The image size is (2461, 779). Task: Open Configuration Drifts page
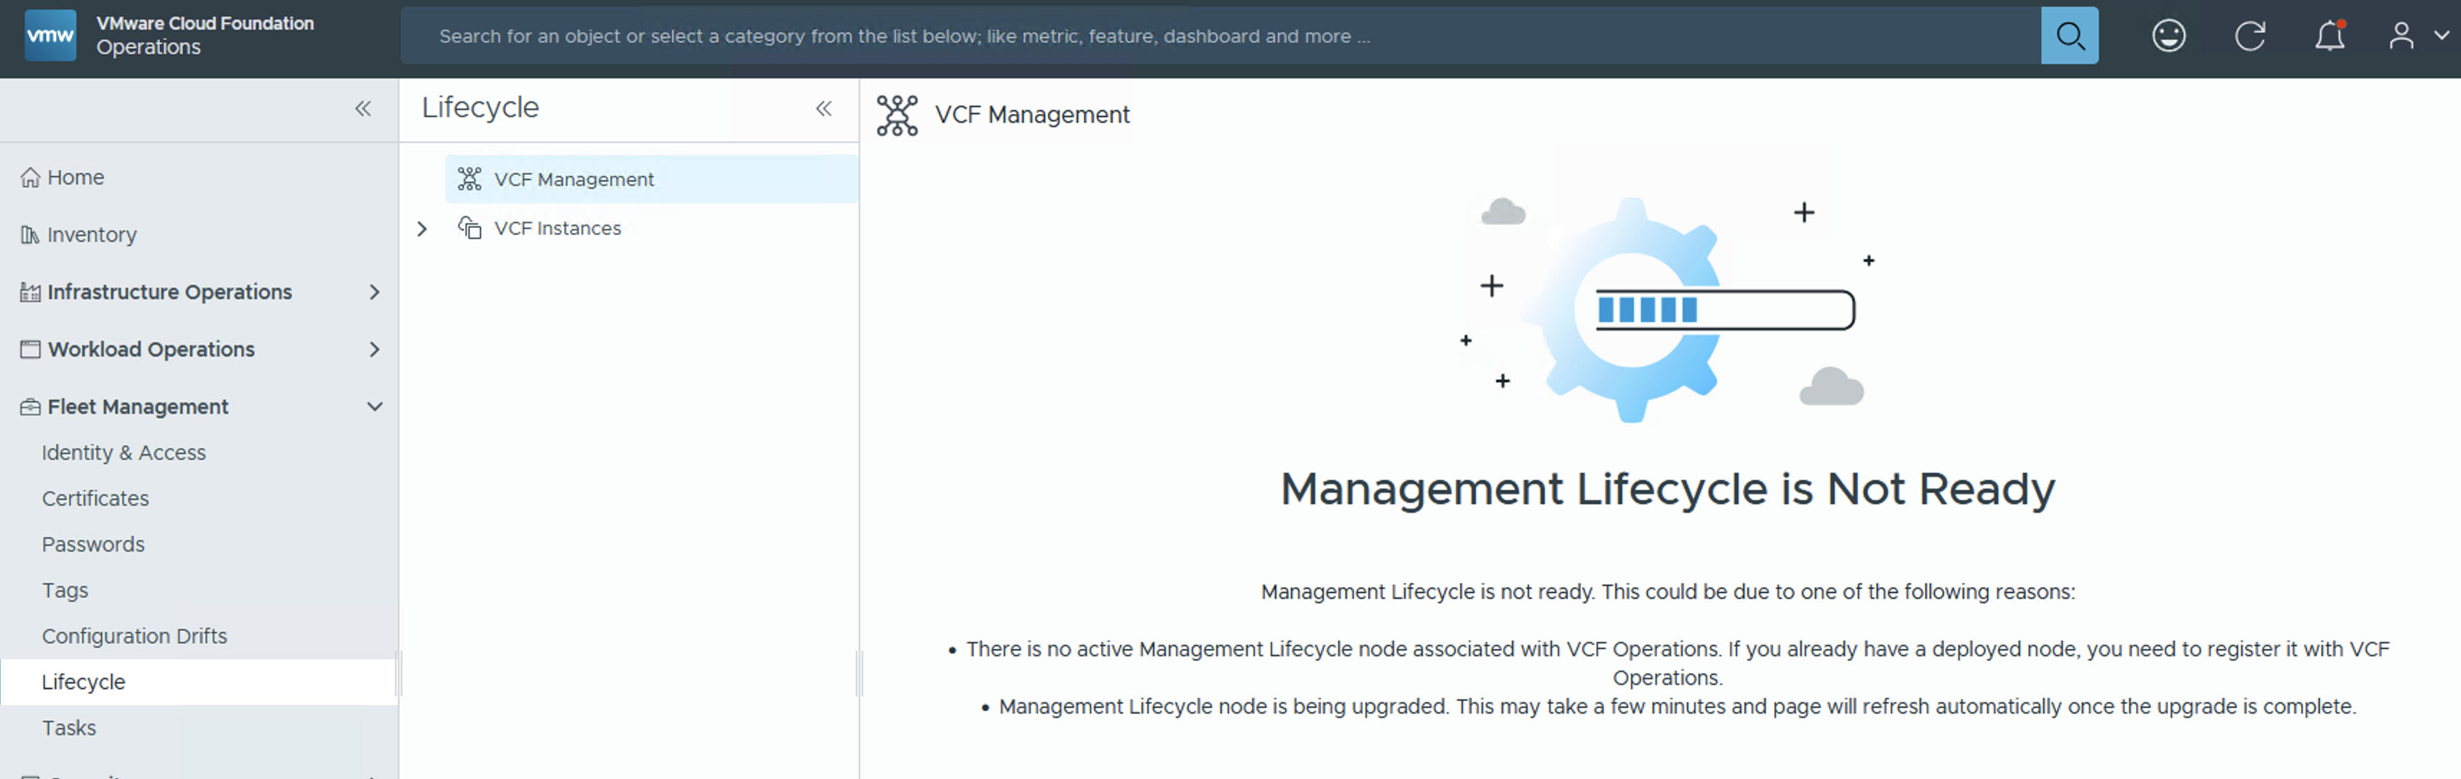tap(135, 636)
